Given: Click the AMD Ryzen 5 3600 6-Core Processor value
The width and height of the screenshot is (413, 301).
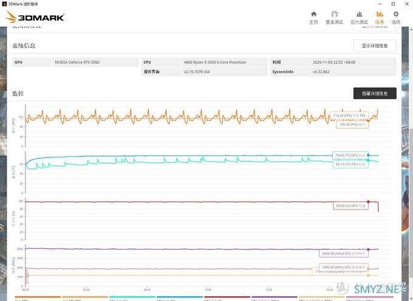Looking at the screenshot, I should pyautogui.click(x=215, y=62).
